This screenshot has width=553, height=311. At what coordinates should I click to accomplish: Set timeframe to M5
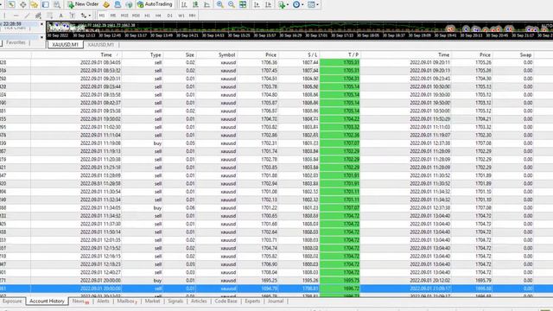coord(113,16)
